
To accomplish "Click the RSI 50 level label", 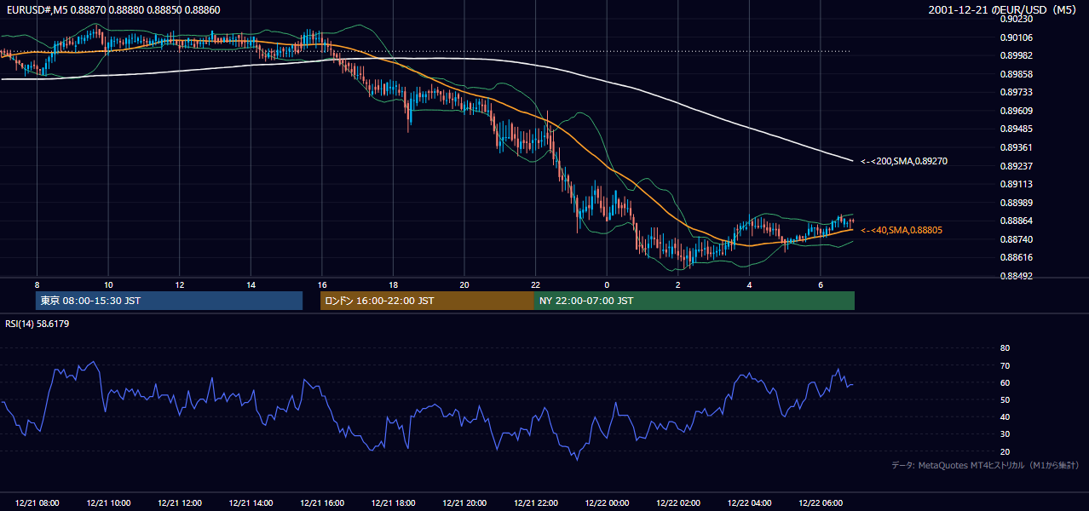I will coord(1005,399).
